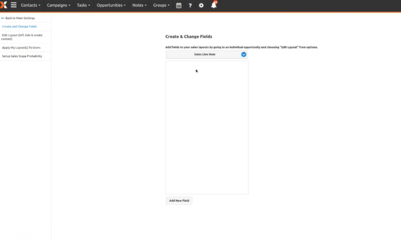Screen dimensions: 401x240
Task: View notifications bell icon
Action: coord(213,6)
